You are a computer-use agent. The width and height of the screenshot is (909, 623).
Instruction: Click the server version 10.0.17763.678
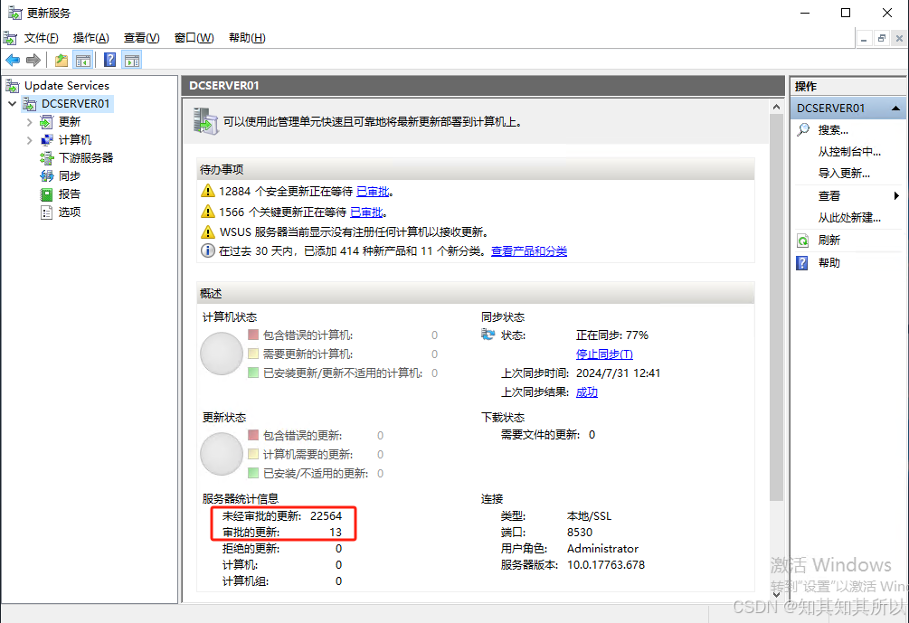pos(606,565)
